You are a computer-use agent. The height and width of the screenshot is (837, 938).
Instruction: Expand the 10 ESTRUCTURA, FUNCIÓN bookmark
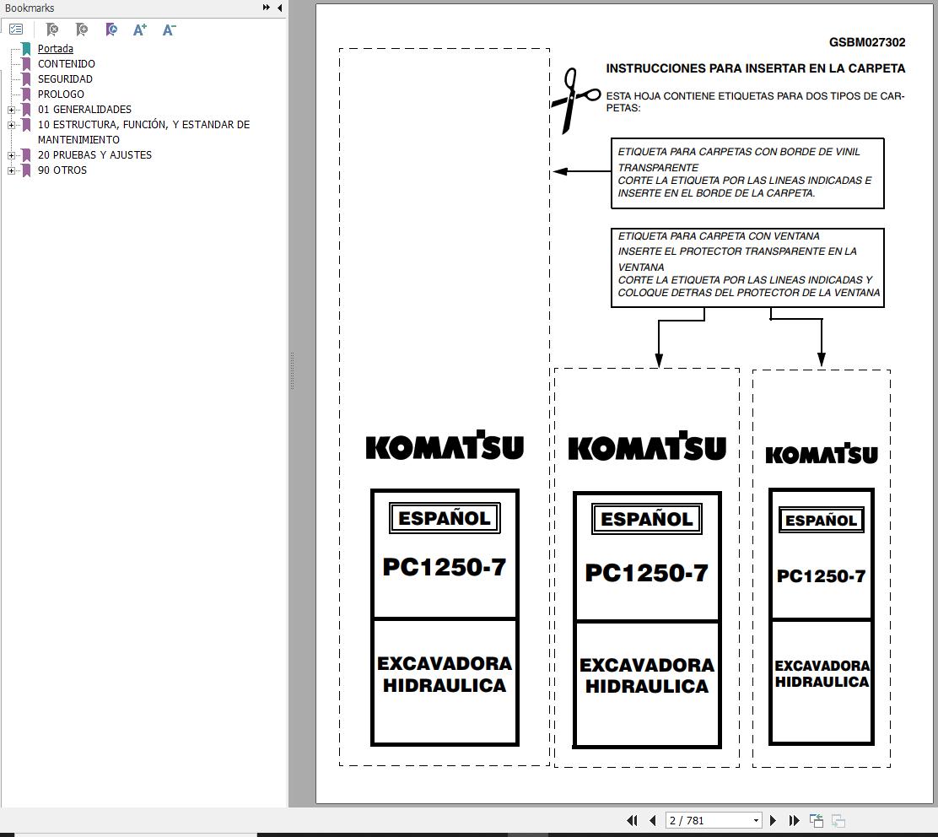(11, 125)
